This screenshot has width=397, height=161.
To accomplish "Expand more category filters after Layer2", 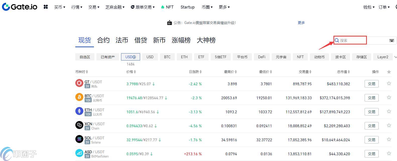I will tap(395, 57).
